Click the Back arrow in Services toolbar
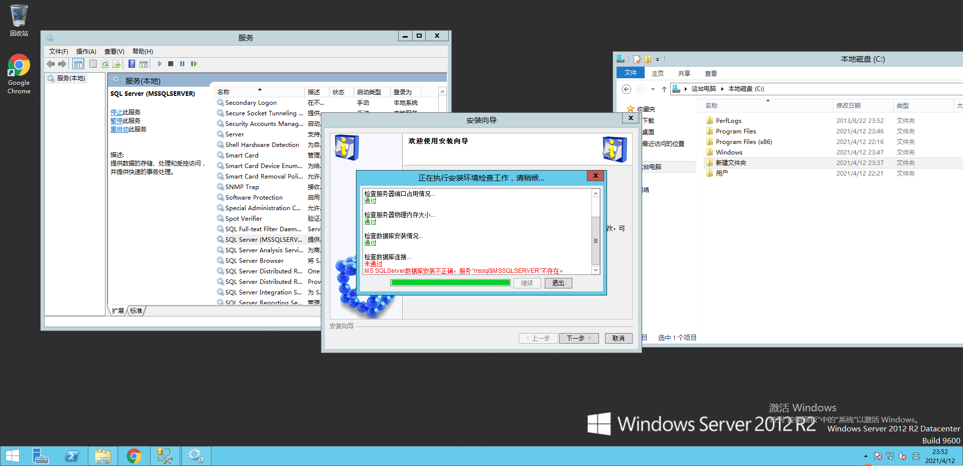The width and height of the screenshot is (963, 466). click(x=51, y=64)
